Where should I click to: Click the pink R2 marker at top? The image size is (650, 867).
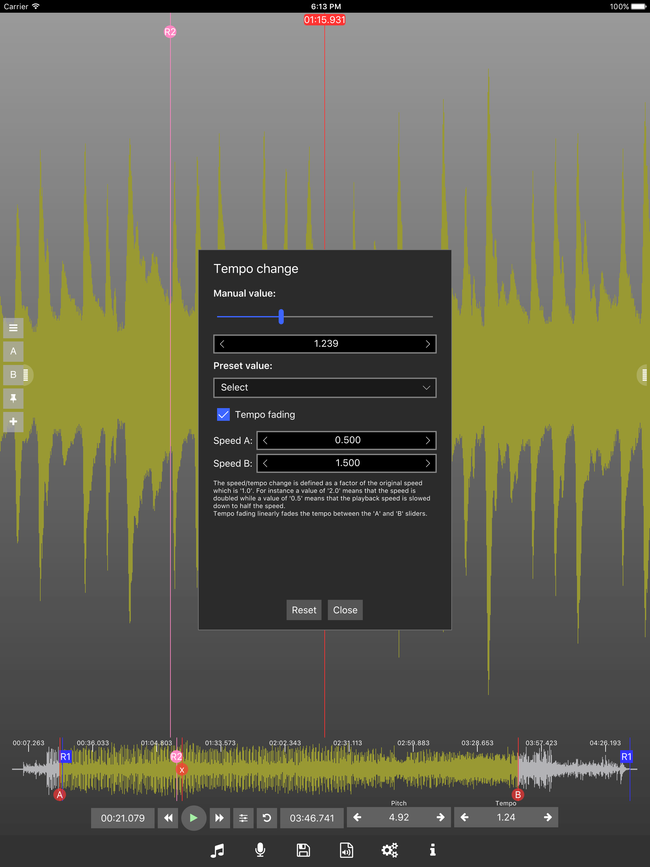[170, 32]
